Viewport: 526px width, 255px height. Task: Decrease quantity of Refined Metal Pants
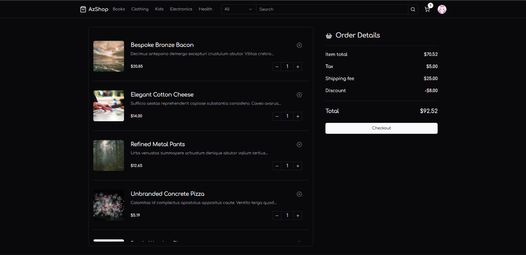277,166
